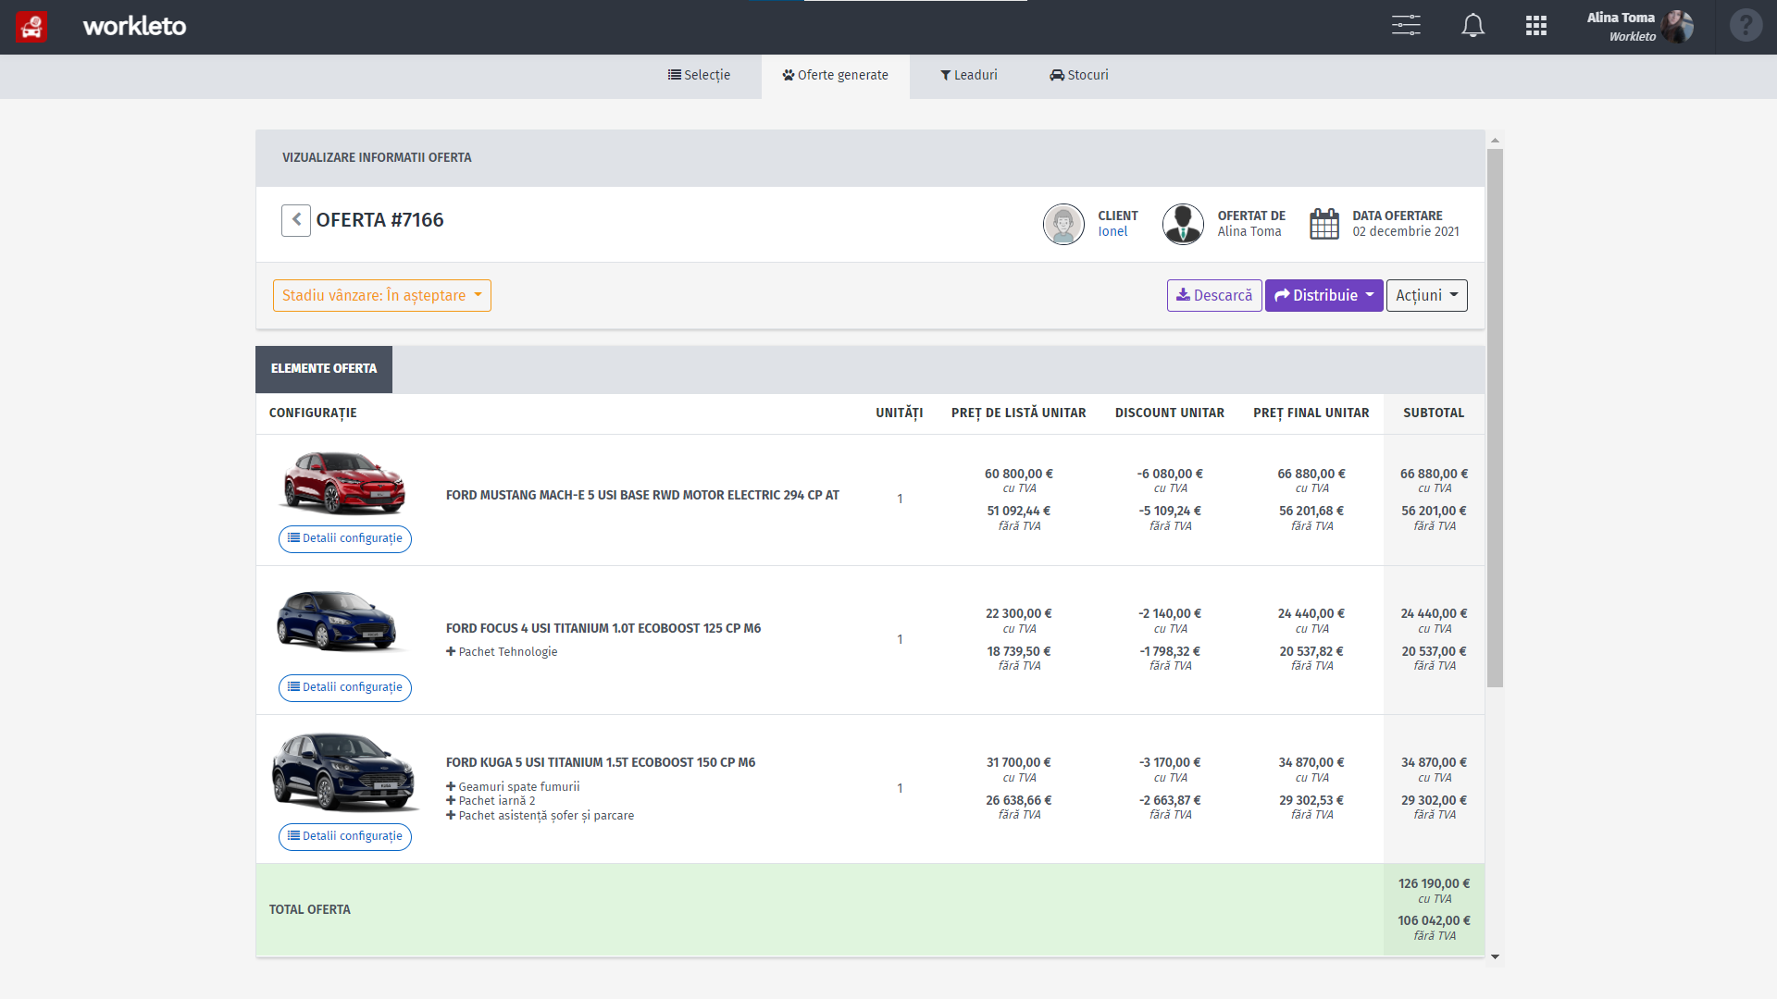Download the offer with Descarcă button
Viewport: 1777px width, 999px height.
pos(1214,296)
